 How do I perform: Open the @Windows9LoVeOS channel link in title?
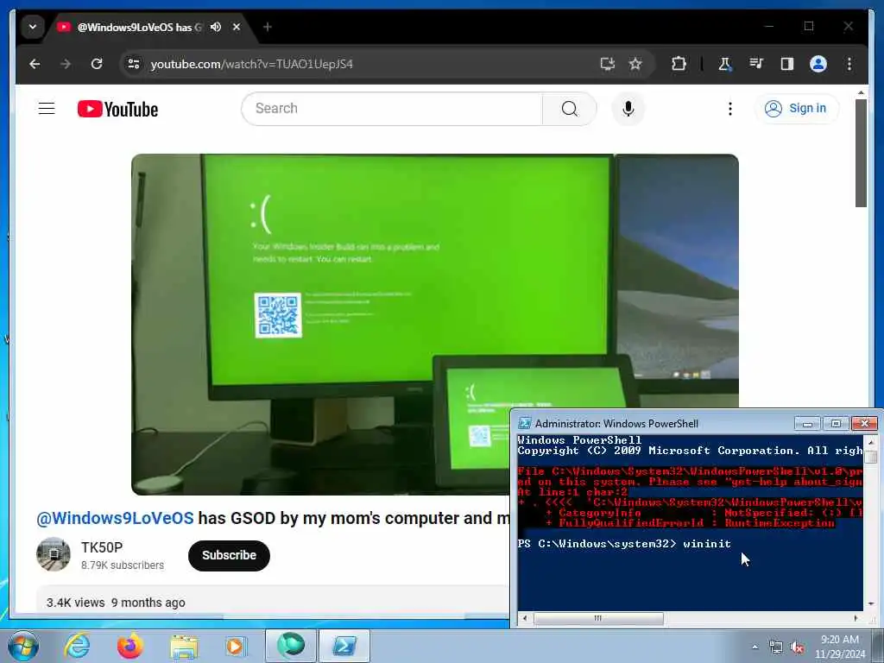(115, 518)
